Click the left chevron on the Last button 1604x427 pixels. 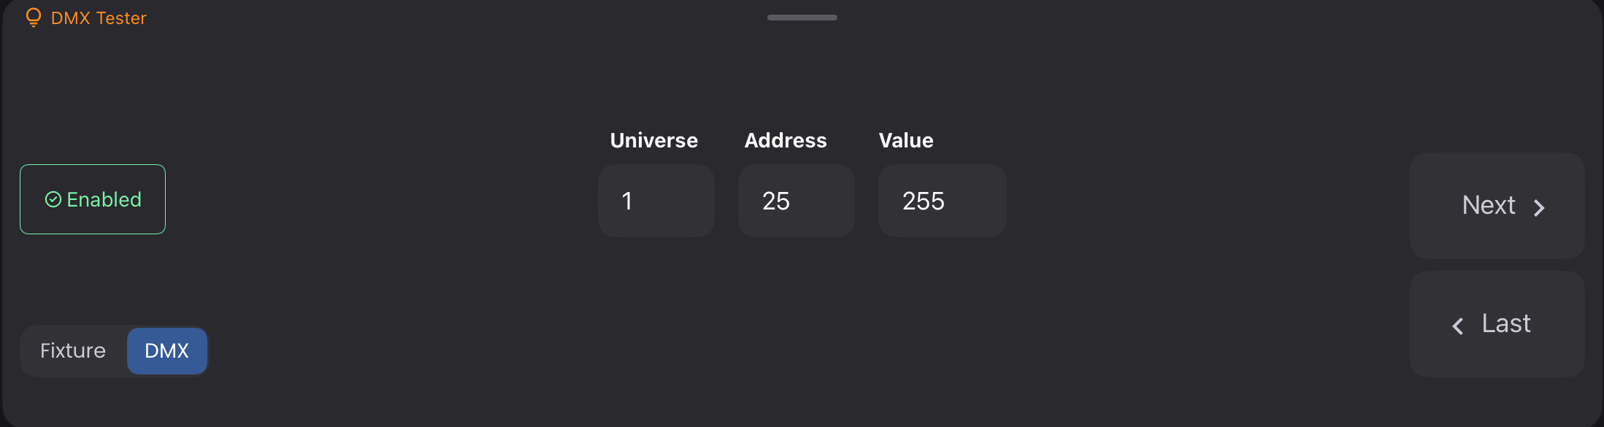[1458, 326]
